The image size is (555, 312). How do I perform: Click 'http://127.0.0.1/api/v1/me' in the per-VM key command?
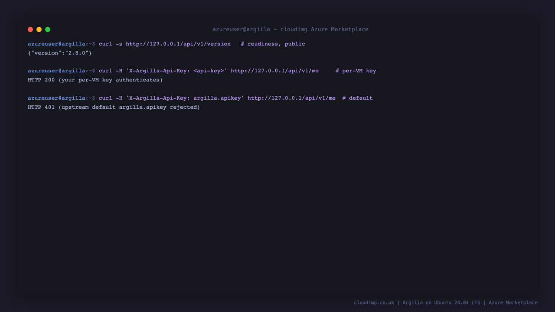click(274, 71)
